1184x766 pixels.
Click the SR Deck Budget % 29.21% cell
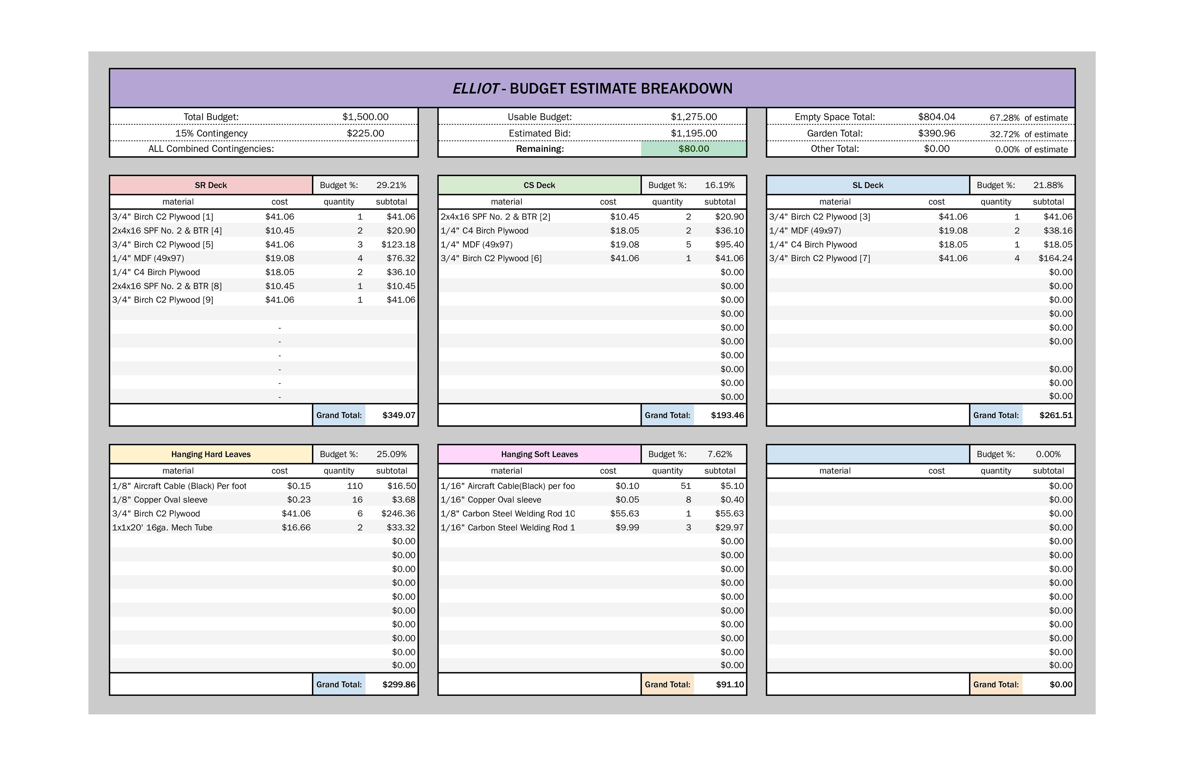[x=391, y=185]
